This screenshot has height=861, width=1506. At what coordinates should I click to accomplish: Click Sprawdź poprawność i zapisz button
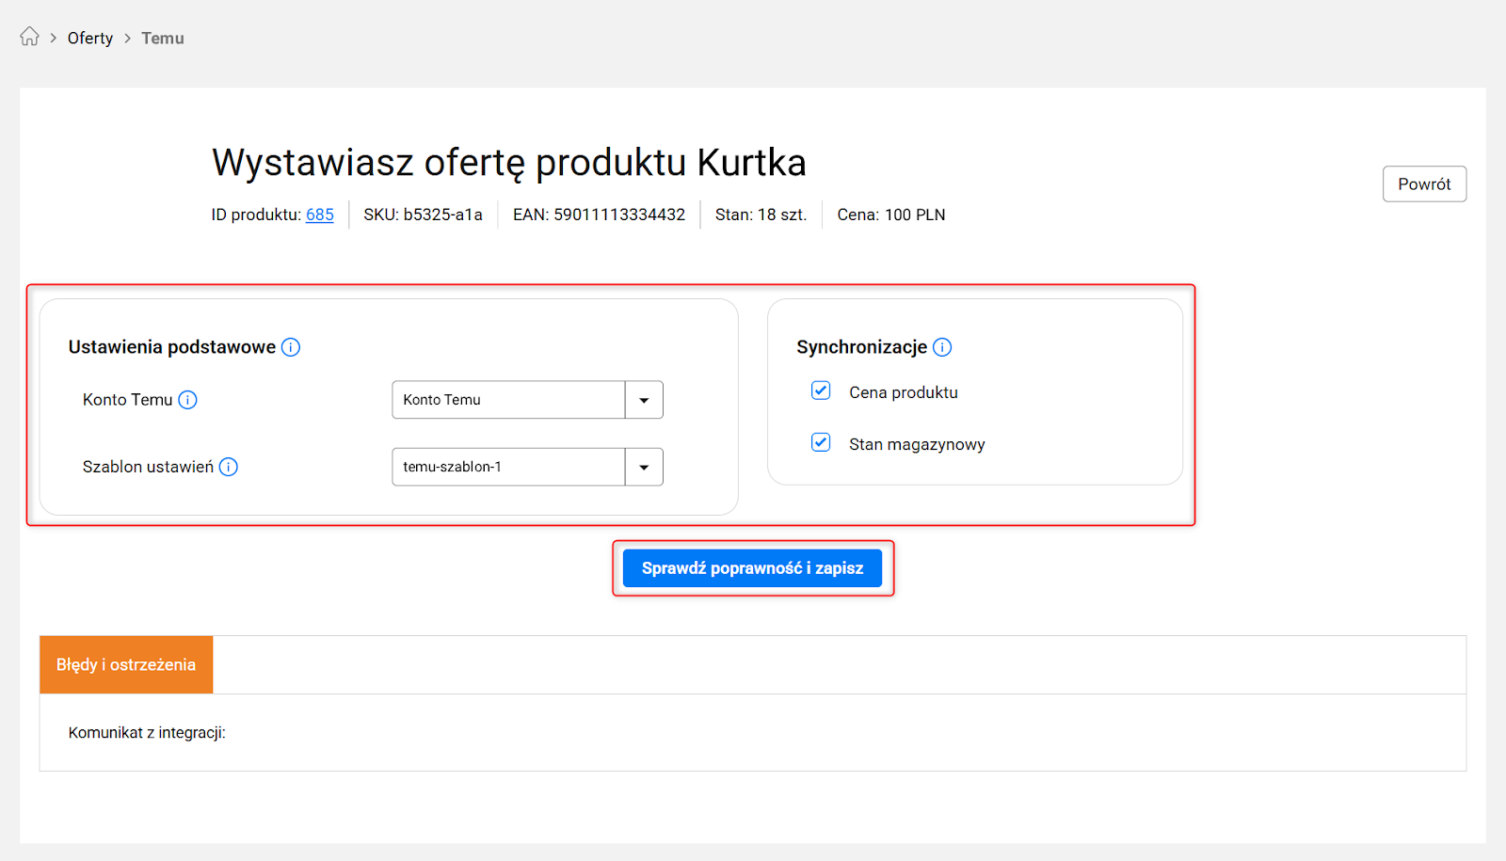pyautogui.click(x=752, y=568)
